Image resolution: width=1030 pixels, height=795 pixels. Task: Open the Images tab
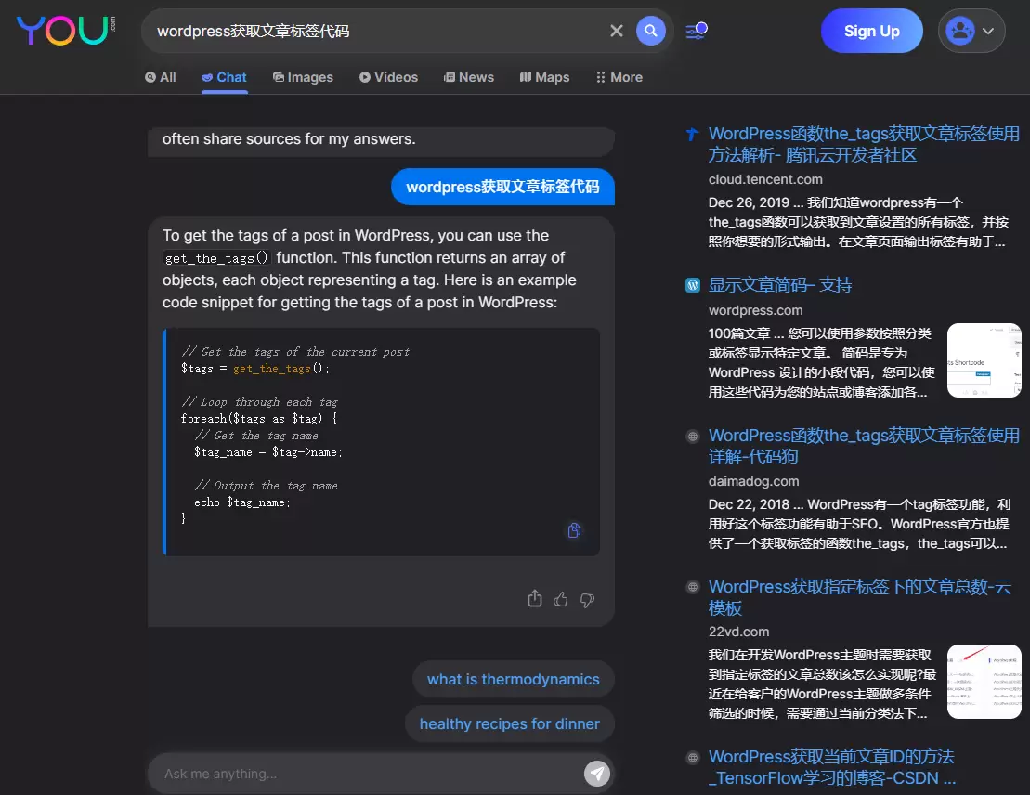[303, 77]
